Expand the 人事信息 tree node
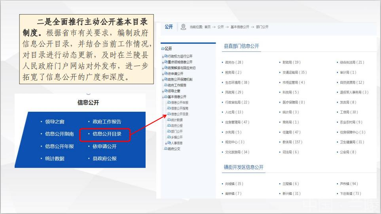 click(x=166, y=143)
